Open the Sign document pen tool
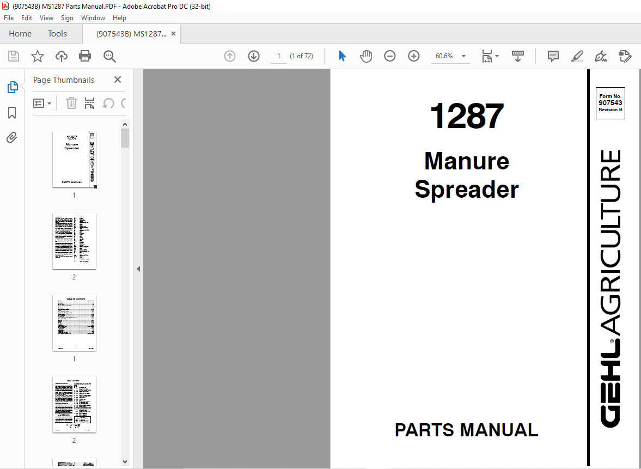 pos(601,56)
